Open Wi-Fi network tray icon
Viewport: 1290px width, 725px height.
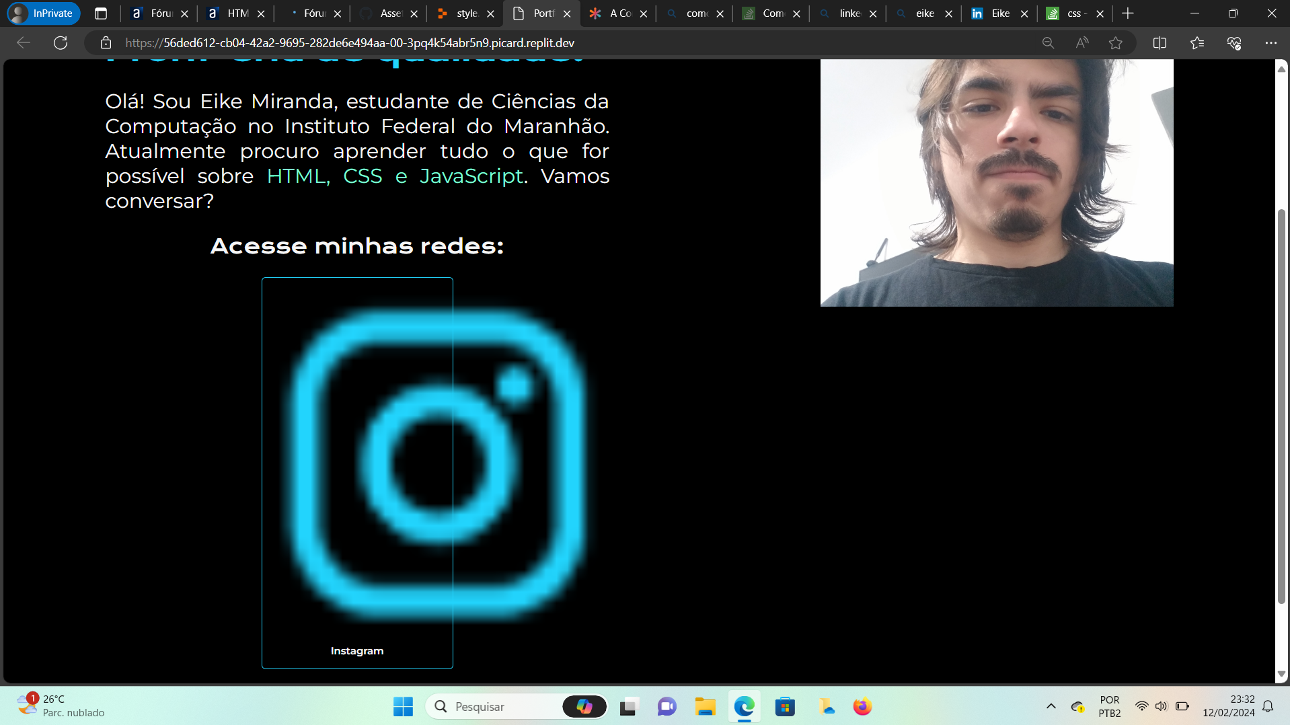[1141, 706]
